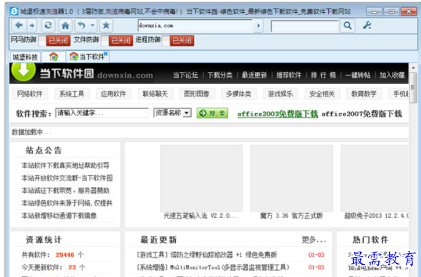
Task: Close the 当下软件 tab with its x
Action: click(x=106, y=54)
